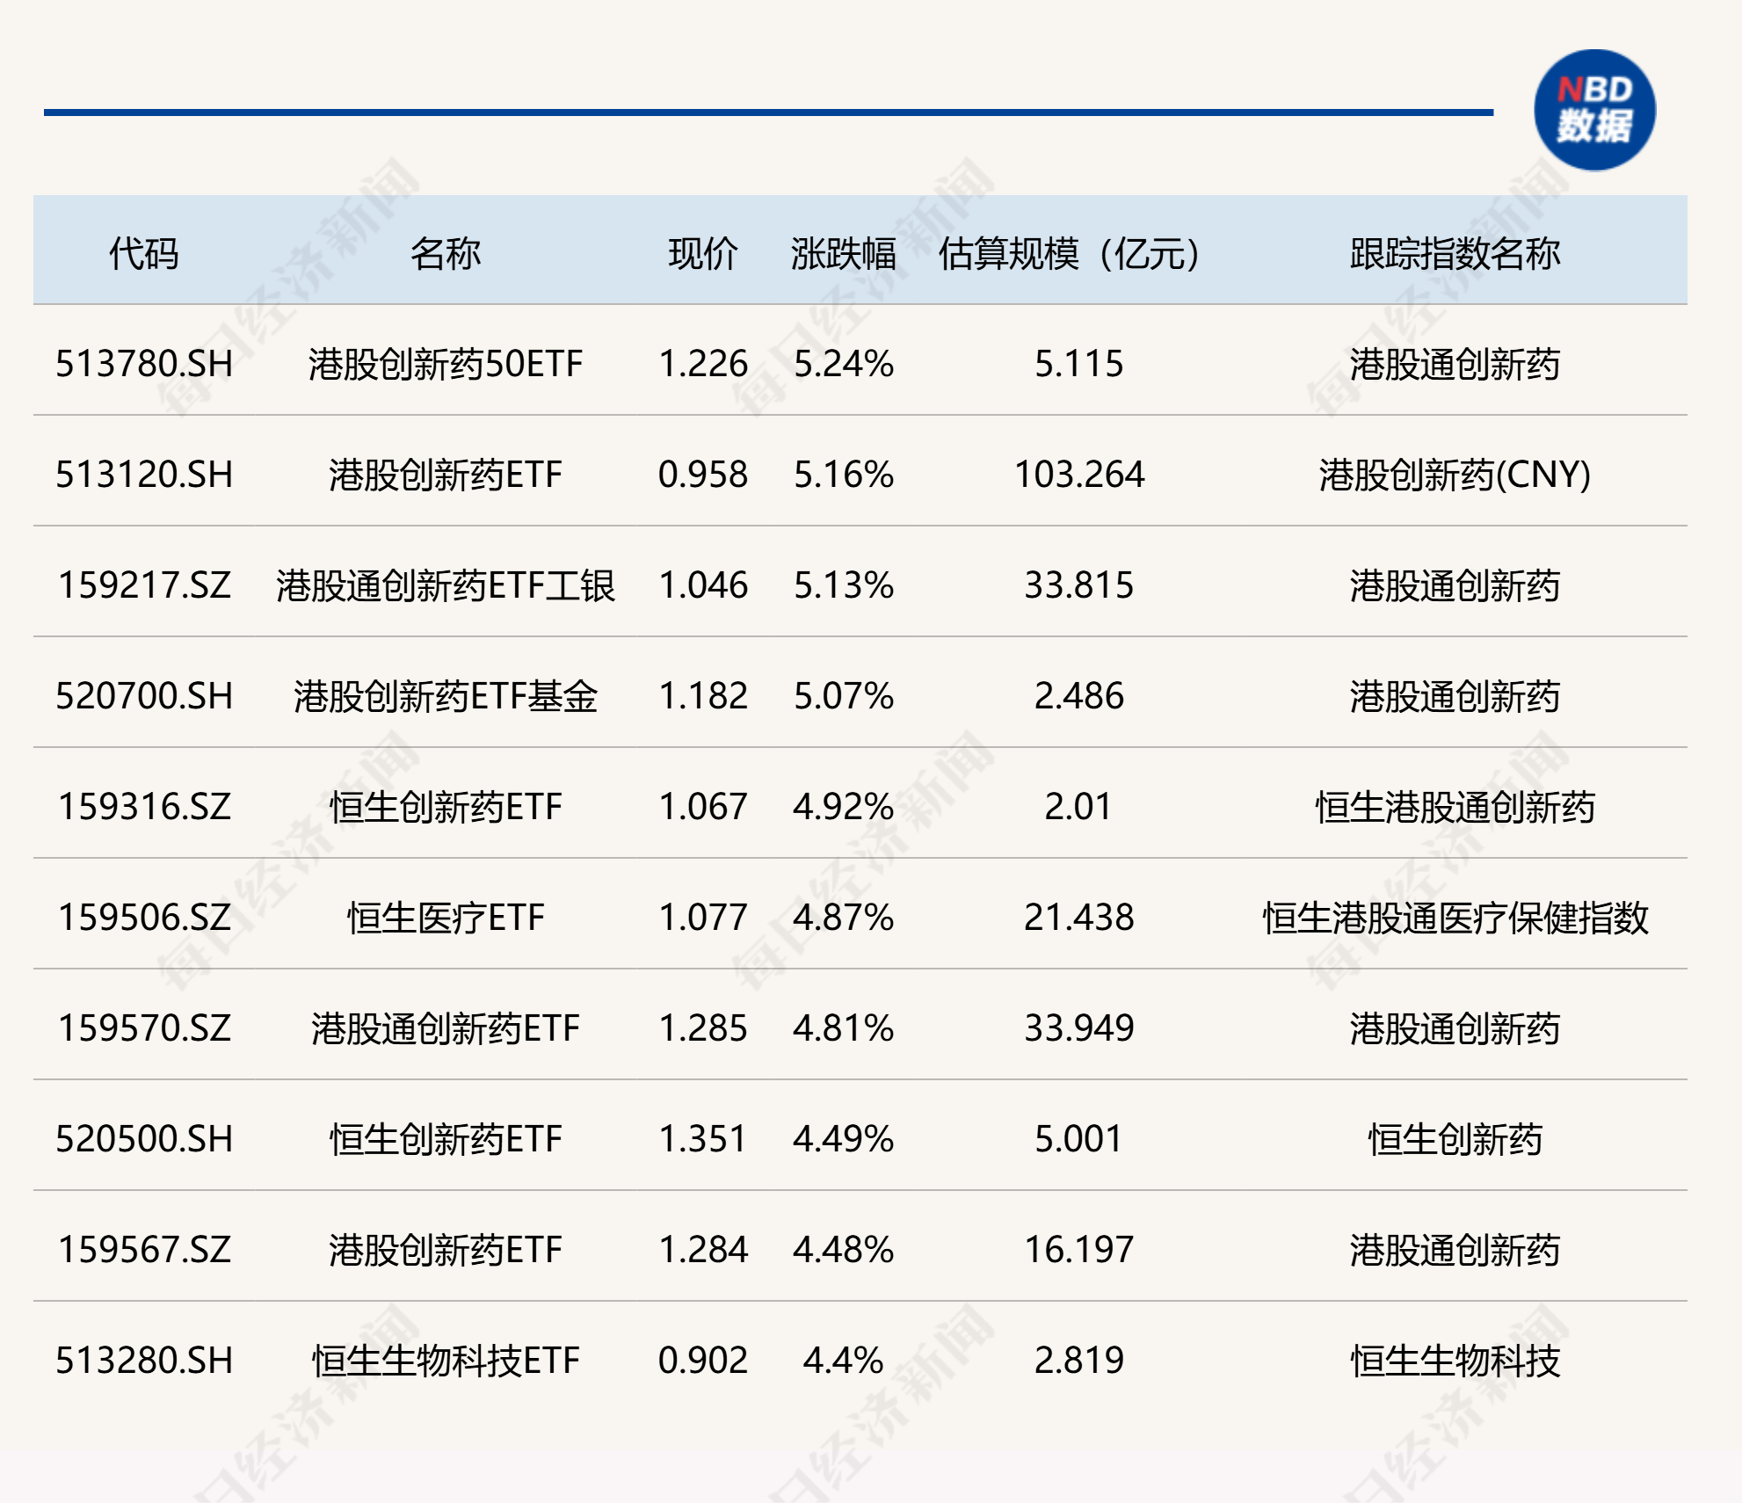The width and height of the screenshot is (1742, 1503).
Task: Select 恒生港股通医疗保健指数 index name
Action: (1455, 918)
